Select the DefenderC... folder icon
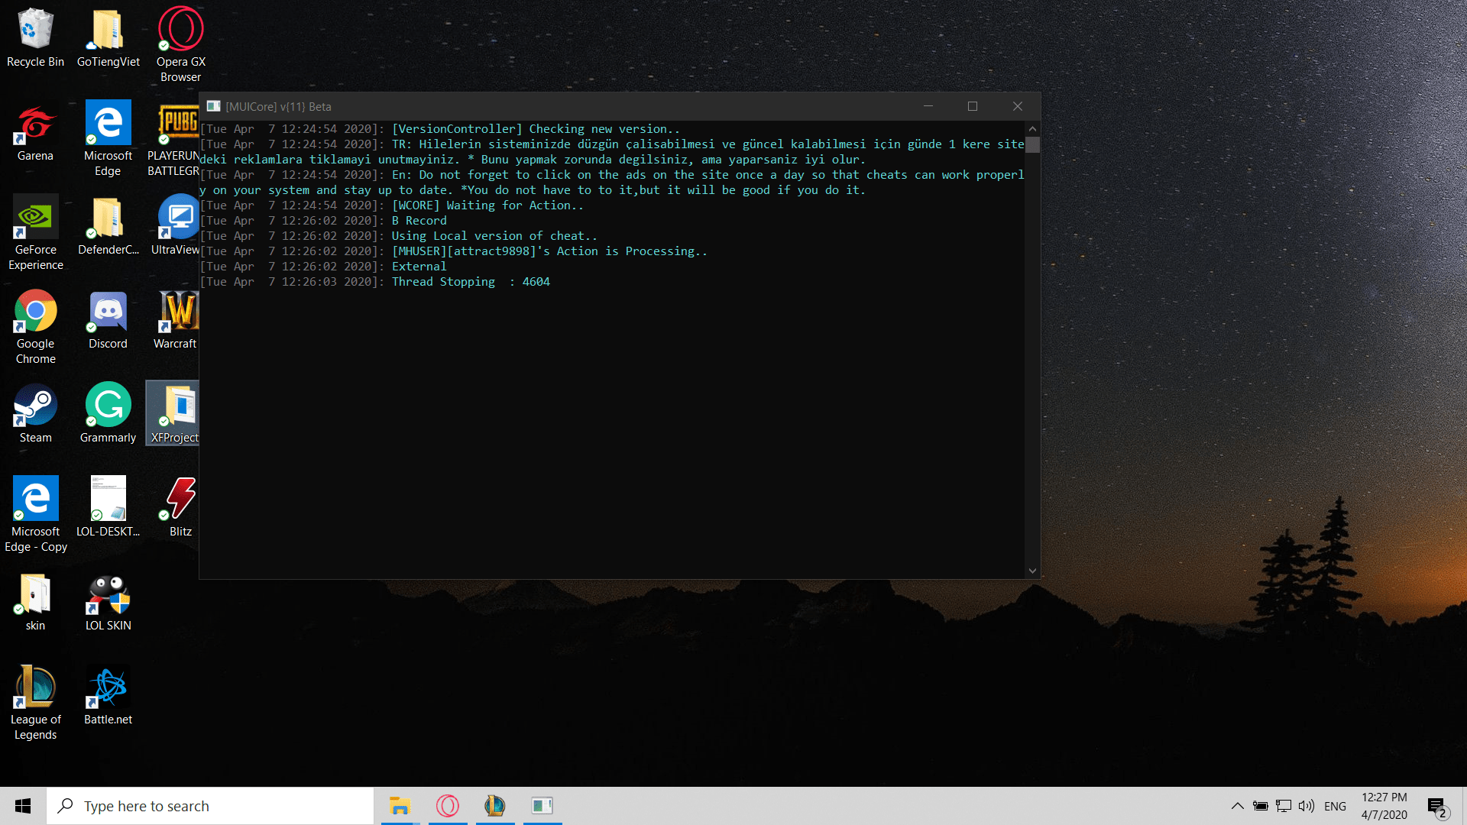This screenshot has width=1467, height=825. (108, 226)
